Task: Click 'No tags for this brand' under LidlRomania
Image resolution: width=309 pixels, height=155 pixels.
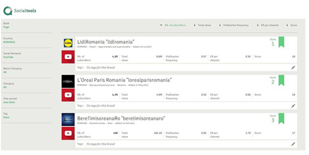Action: coord(100,68)
